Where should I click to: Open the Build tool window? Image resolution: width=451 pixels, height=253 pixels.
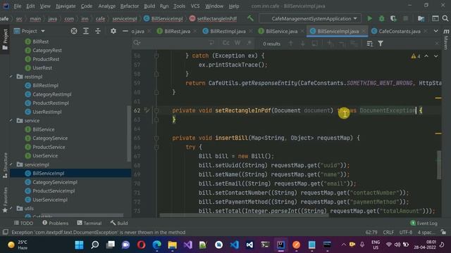click(x=119, y=223)
